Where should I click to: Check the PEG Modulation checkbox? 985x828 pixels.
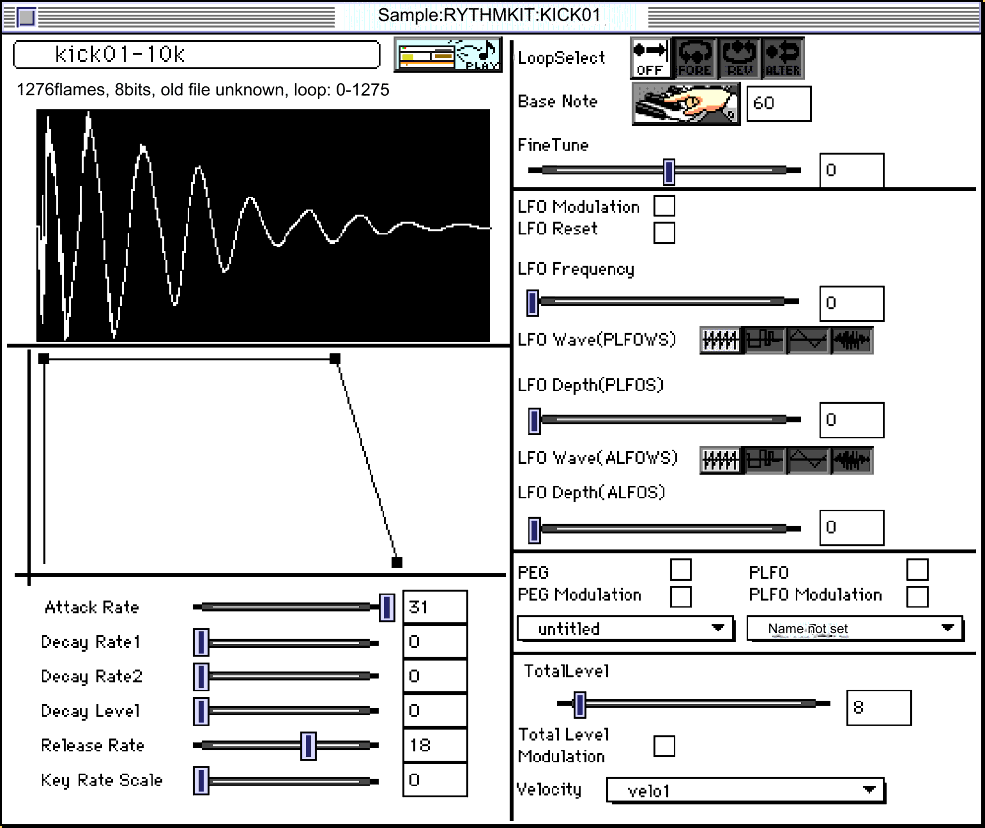[x=681, y=597]
